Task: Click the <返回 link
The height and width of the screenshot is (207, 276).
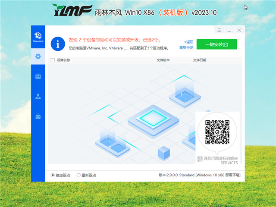Action: pos(188,42)
